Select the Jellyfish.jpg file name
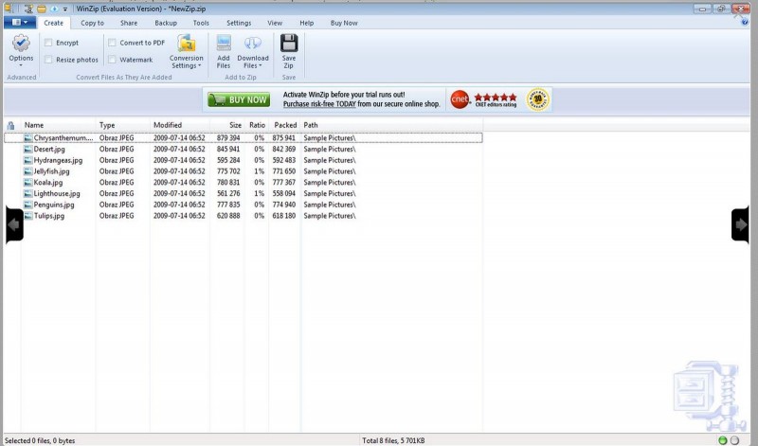This screenshot has height=446, width=758. (x=52, y=171)
